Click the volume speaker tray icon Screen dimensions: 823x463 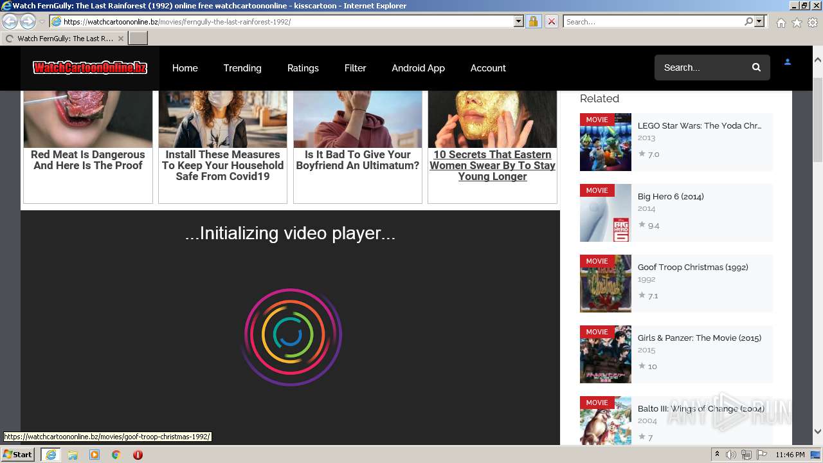tap(731, 455)
